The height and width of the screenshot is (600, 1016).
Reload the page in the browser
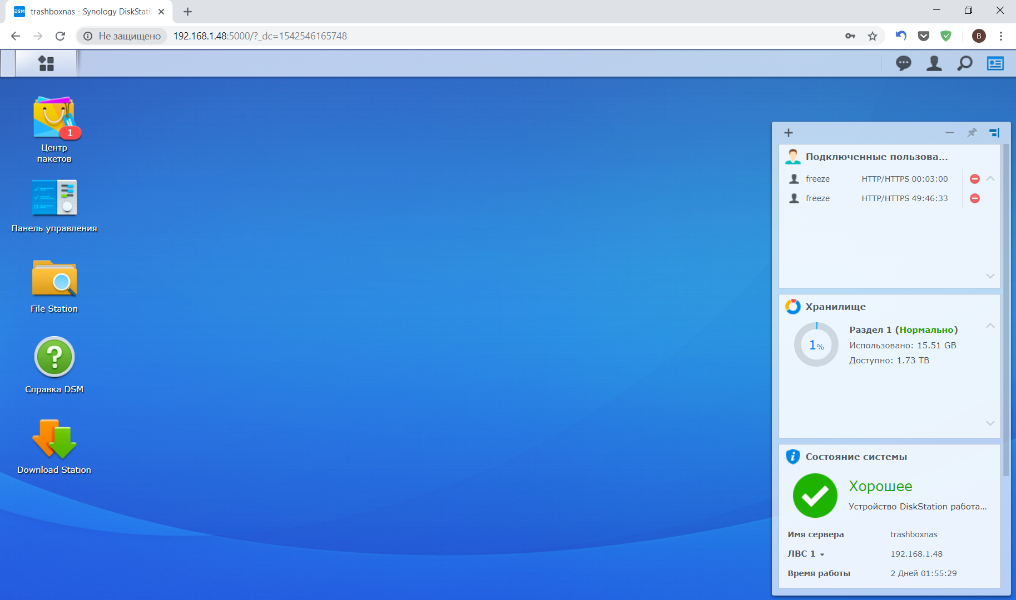point(60,36)
